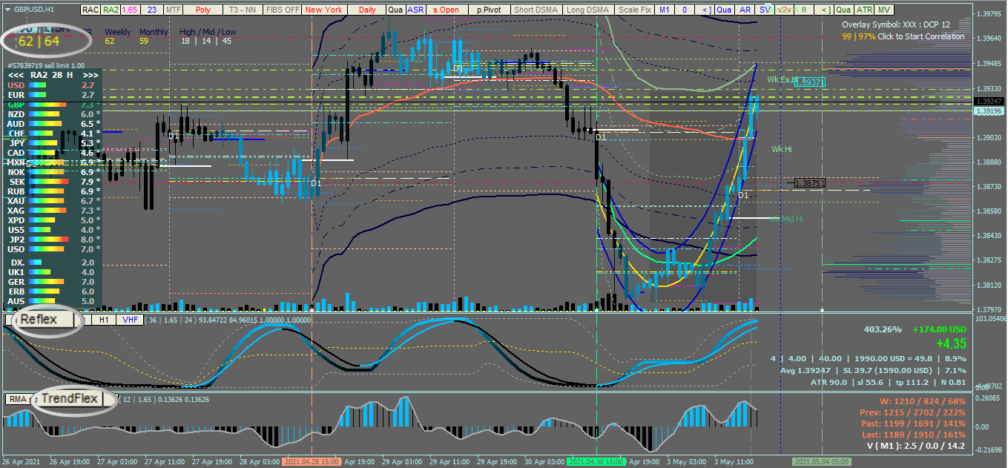Screen dimensions: 1008x468
Task: Click the RAC button
Action: (90, 10)
